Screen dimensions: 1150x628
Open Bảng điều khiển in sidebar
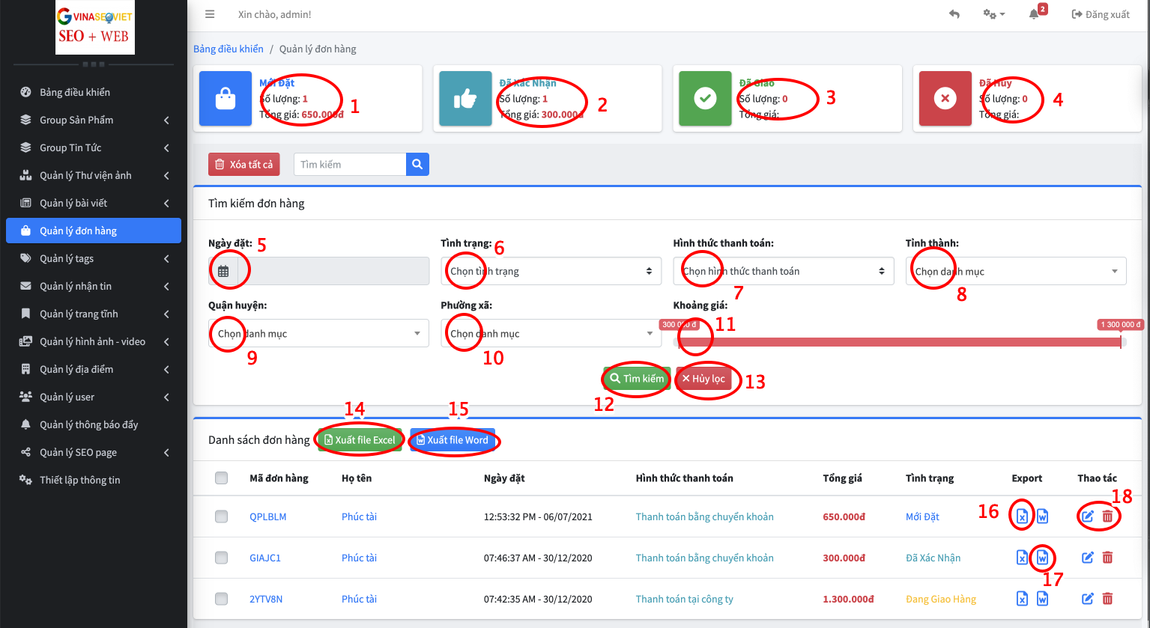(x=94, y=92)
